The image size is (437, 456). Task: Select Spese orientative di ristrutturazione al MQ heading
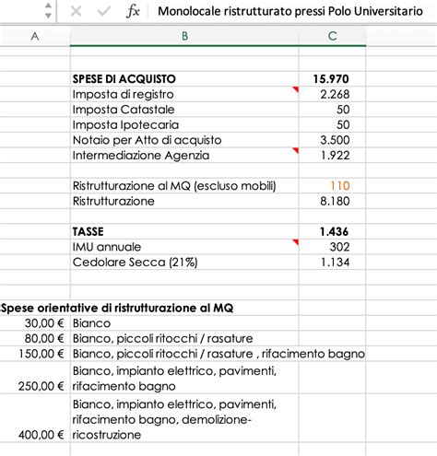coord(117,308)
